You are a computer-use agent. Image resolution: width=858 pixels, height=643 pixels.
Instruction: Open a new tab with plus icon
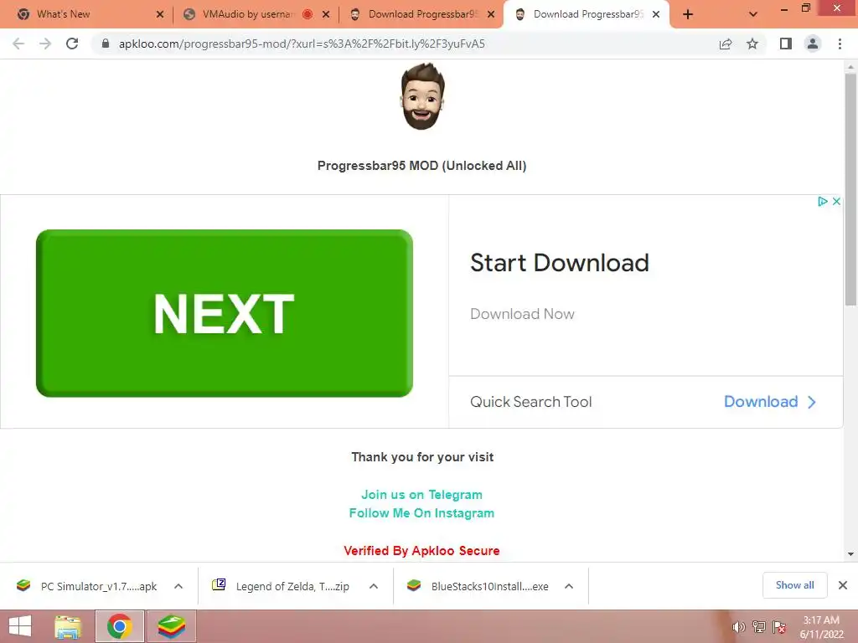pos(688,15)
